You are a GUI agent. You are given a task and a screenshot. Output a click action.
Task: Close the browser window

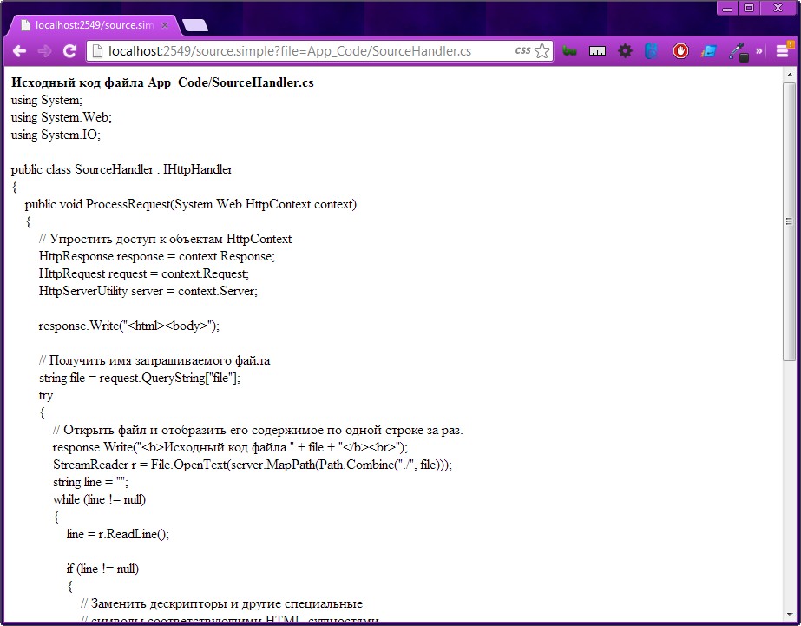(x=778, y=8)
